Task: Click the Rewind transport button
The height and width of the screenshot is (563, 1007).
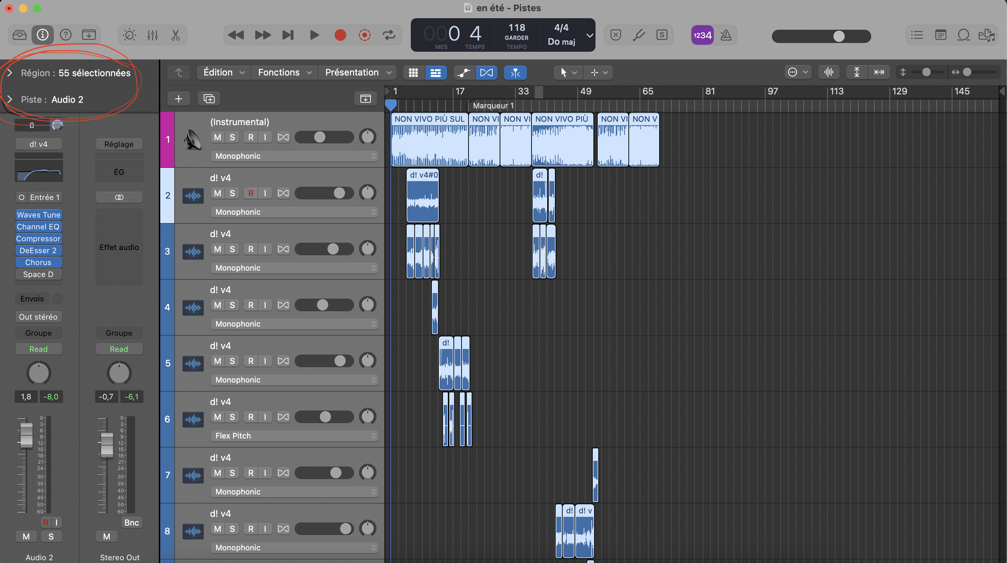Action: tap(236, 35)
